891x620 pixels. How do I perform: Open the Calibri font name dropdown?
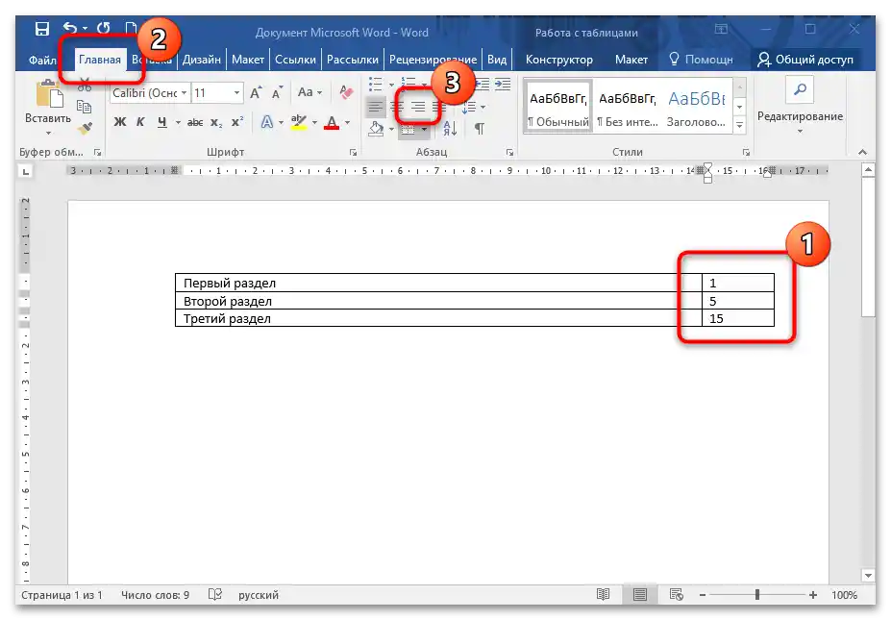pyautogui.click(x=185, y=92)
